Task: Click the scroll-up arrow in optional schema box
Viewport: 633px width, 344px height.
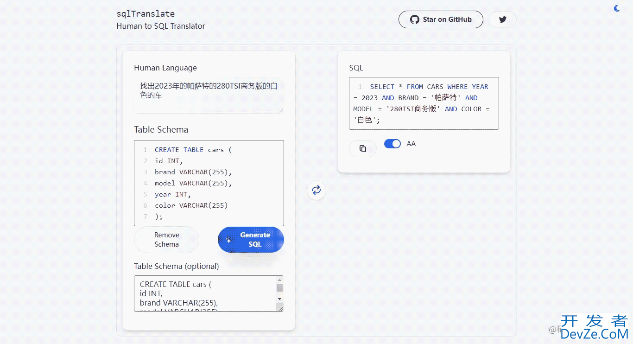Action: click(x=279, y=280)
